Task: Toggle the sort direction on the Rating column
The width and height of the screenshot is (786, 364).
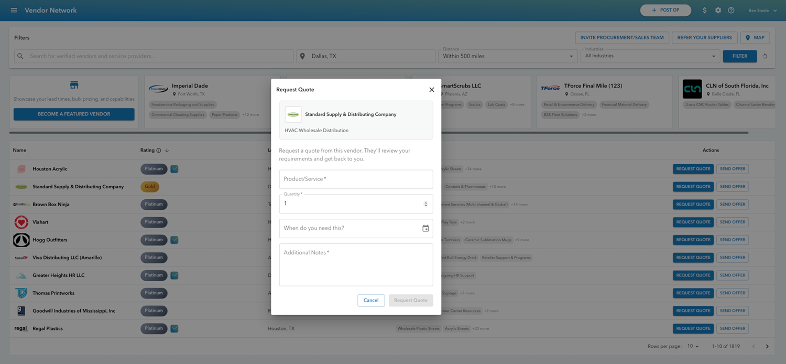Action: [x=167, y=150]
